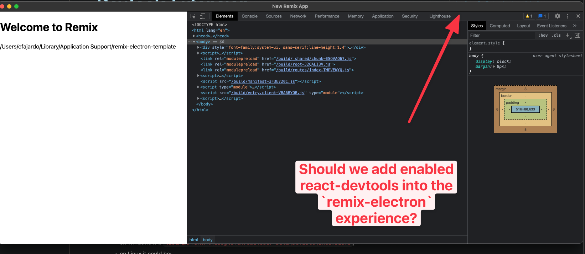Select the closing </body> tag line

205,104
